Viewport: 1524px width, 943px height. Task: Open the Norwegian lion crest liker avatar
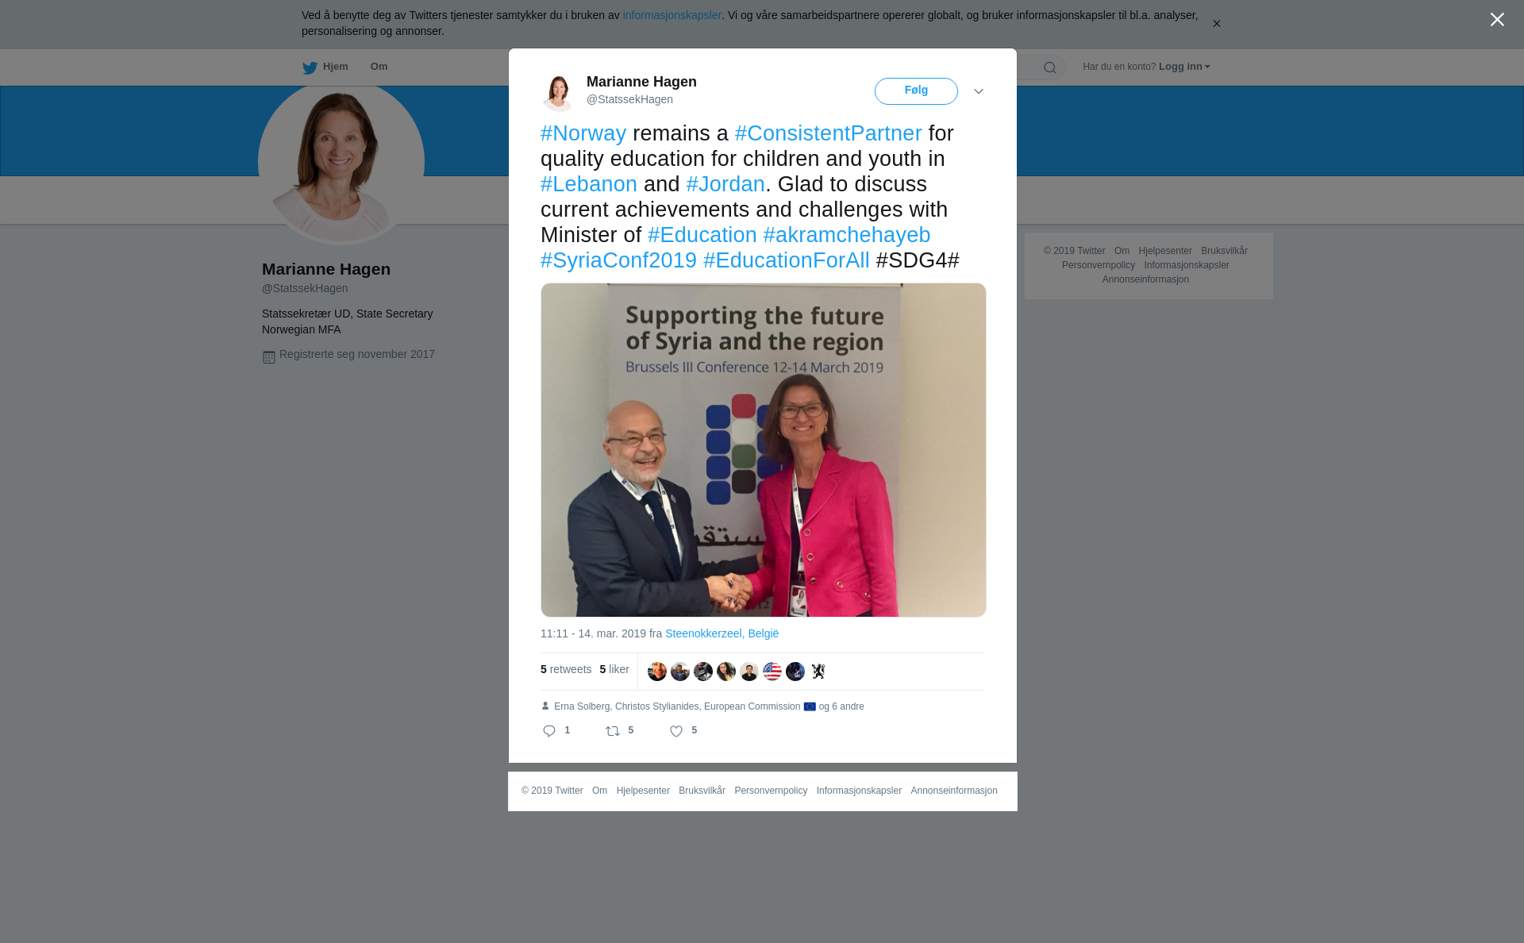pyautogui.click(x=818, y=672)
